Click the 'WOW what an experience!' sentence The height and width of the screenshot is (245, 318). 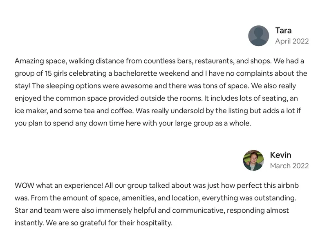[59, 185]
